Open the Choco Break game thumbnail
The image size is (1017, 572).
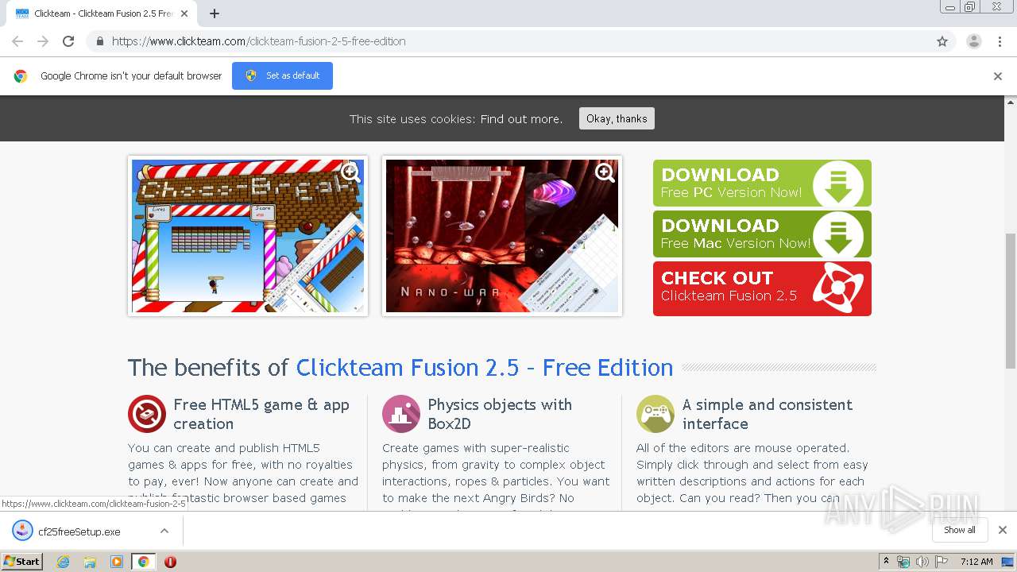[248, 236]
